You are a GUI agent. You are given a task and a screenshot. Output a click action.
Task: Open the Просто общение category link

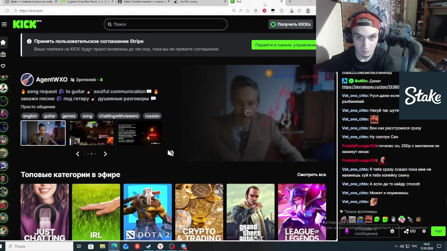pos(38,107)
